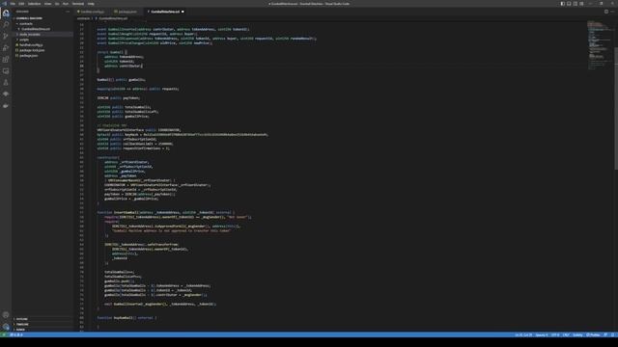Screen dimensions: 618x347
Task: Open the Help menu
Action: coord(91,4)
